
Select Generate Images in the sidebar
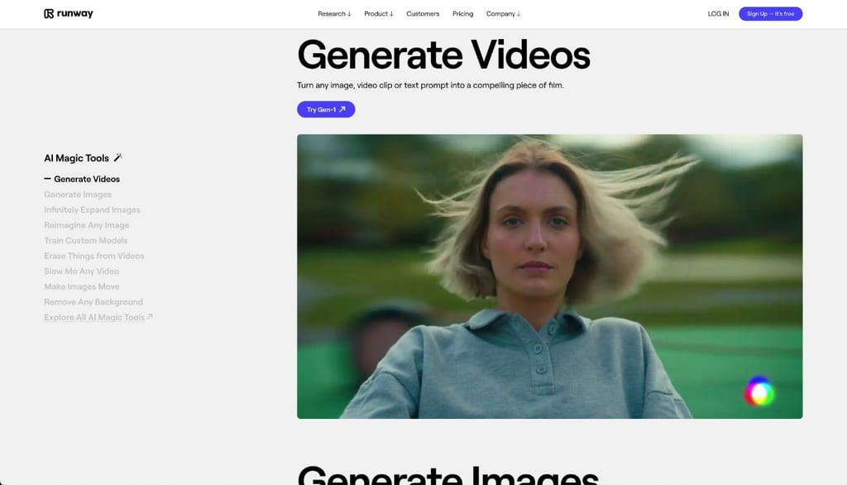(x=78, y=194)
